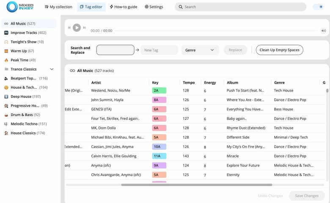This screenshot has height=203, width=330.
Task: Click the Warm Up playlist icon
Action: (6, 51)
